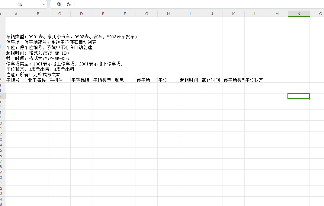This screenshot has height=206, width=324.
Task: Click the 手机号 header cell
Action: click(59, 80)
